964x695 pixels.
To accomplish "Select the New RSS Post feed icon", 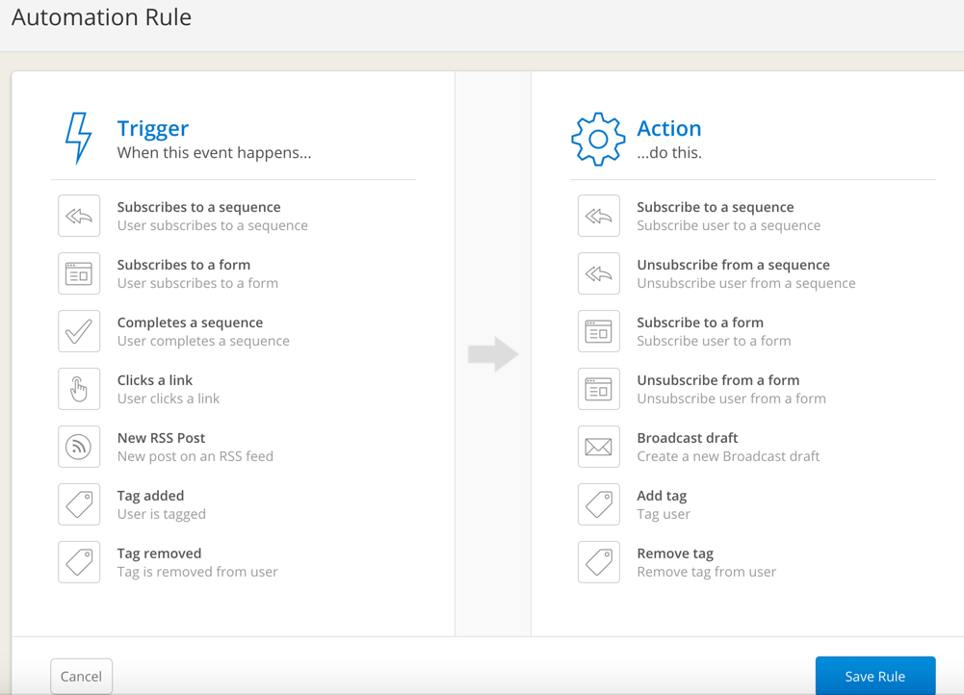I will 79,447.
